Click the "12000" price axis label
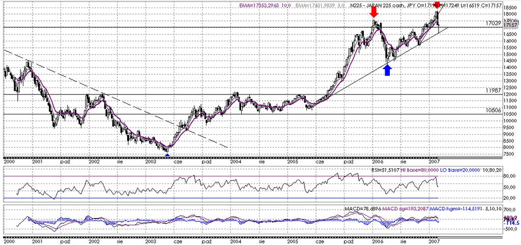Viewport: 521px width, 245px height. pos(510,94)
